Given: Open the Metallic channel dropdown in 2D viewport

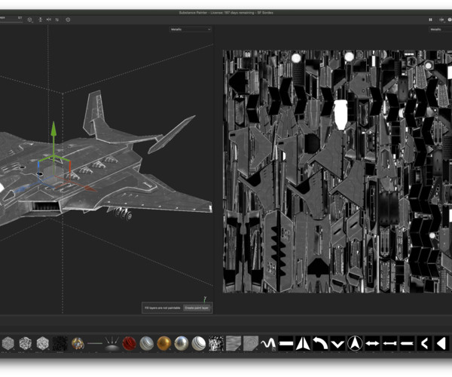Looking at the screenshot, I should coord(440,29).
